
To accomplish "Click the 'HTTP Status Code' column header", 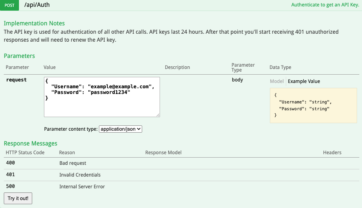I will pyautogui.click(x=25, y=153).
